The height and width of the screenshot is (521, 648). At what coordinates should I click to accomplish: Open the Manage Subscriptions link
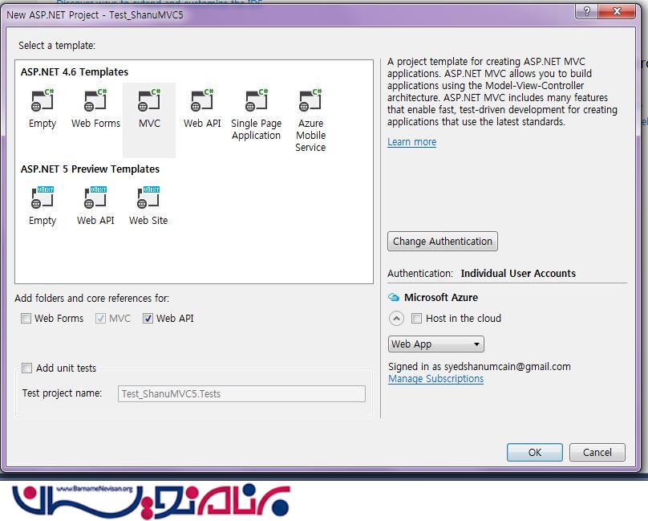click(x=435, y=379)
